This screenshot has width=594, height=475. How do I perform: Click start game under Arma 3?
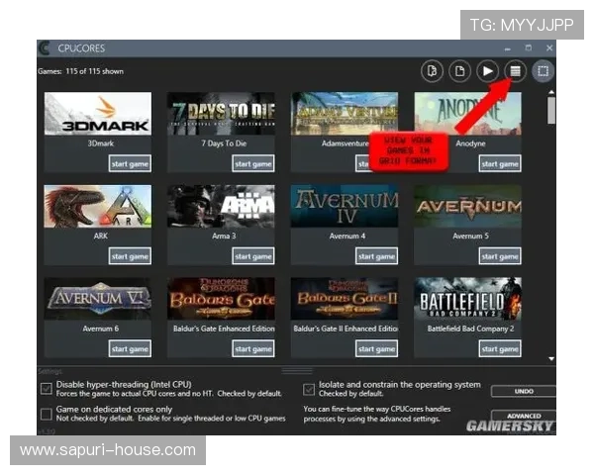pyautogui.click(x=253, y=256)
